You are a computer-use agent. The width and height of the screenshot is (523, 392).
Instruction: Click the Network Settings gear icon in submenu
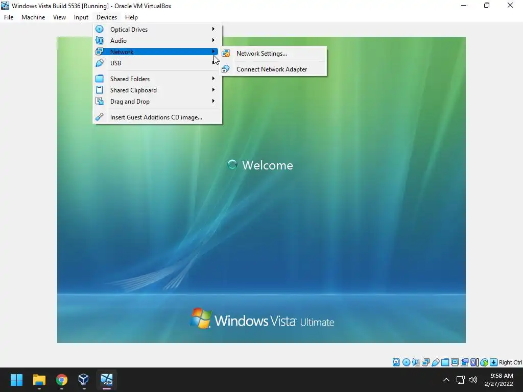coord(226,53)
